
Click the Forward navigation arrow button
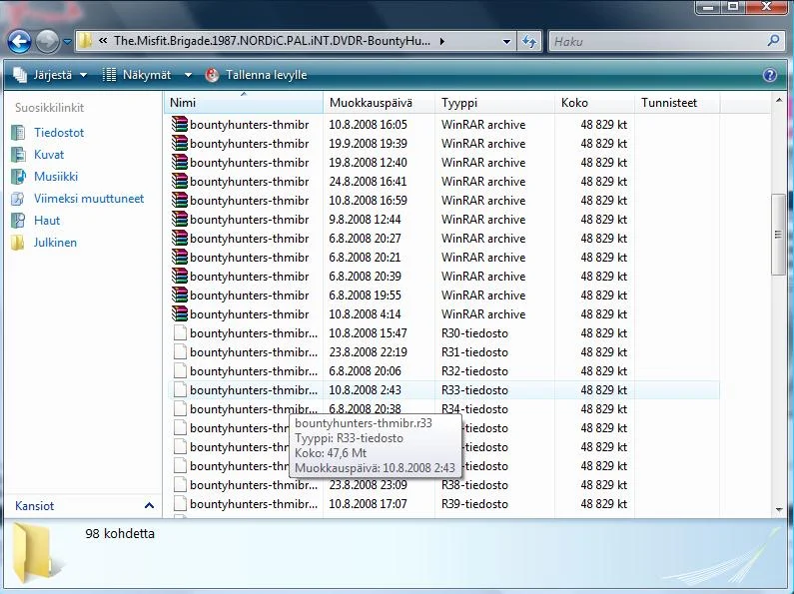[x=47, y=42]
